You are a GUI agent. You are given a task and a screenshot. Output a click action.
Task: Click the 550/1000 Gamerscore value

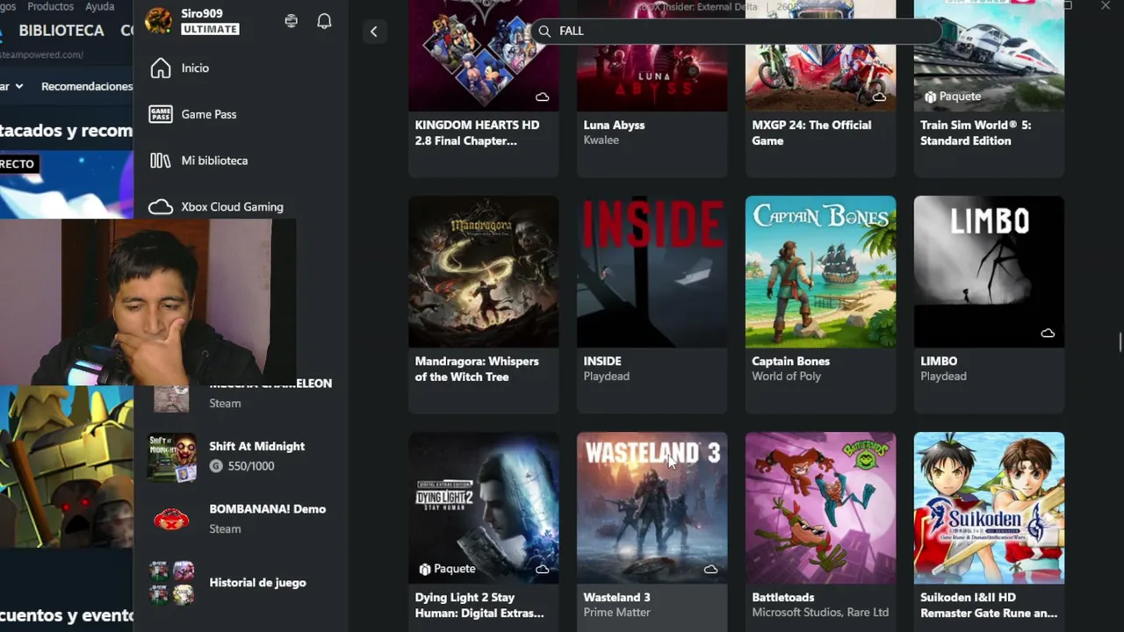click(251, 466)
